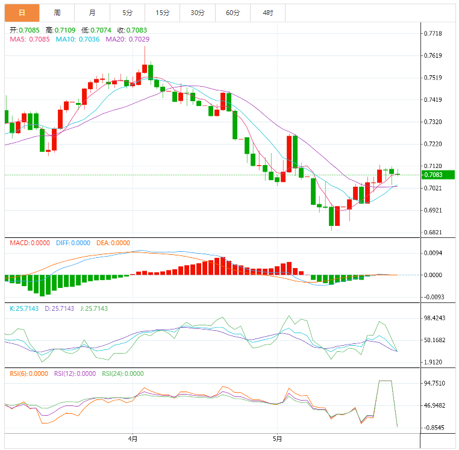Click the KDJ K value label

tap(23, 308)
